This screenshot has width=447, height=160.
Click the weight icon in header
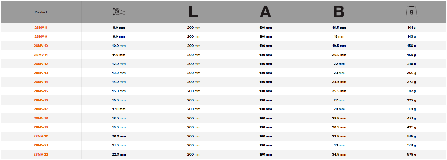[411, 12]
